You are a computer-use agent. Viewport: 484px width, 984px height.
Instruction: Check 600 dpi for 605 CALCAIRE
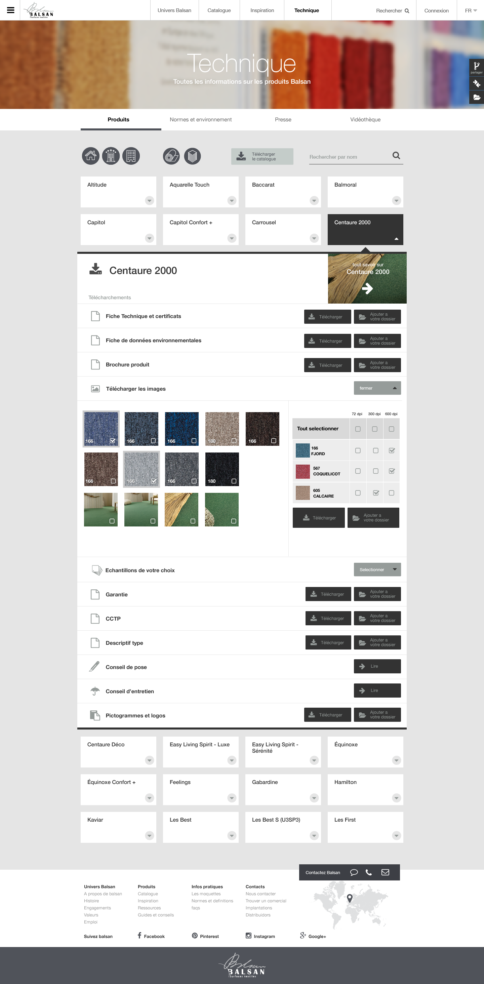(x=391, y=493)
